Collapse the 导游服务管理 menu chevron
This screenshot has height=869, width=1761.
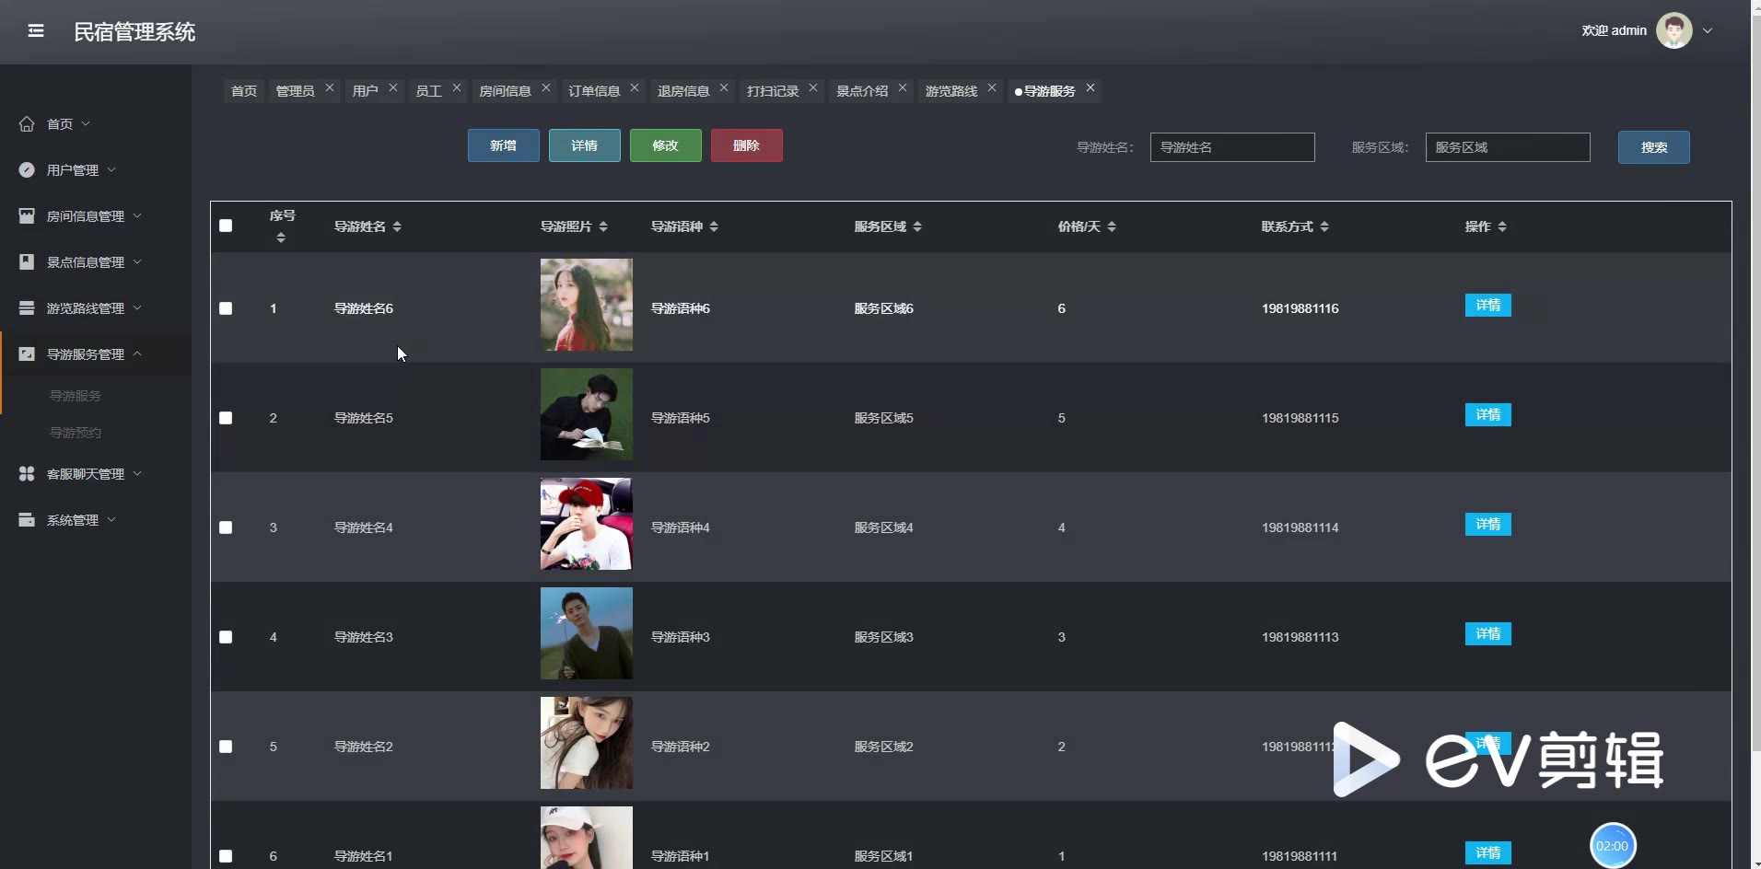click(x=137, y=353)
